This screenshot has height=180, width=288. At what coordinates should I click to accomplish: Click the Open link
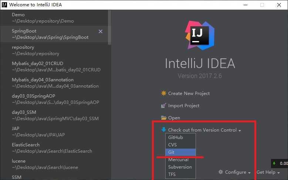point(174,118)
